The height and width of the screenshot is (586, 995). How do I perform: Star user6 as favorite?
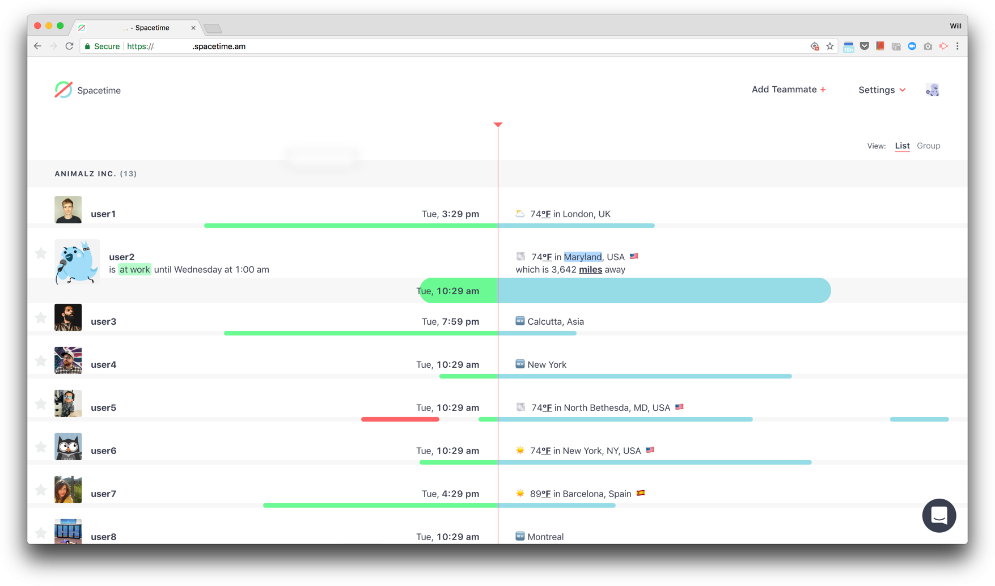pyautogui.click(x=41, y=447)
